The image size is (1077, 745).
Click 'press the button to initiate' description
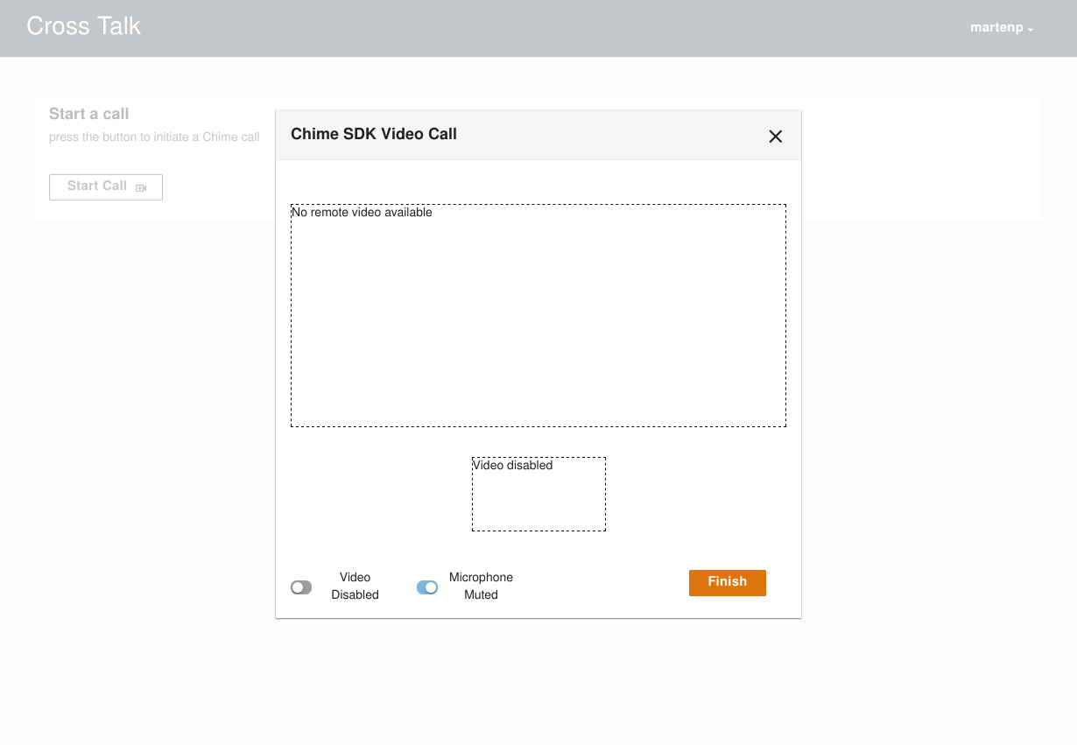pos(154,137)
